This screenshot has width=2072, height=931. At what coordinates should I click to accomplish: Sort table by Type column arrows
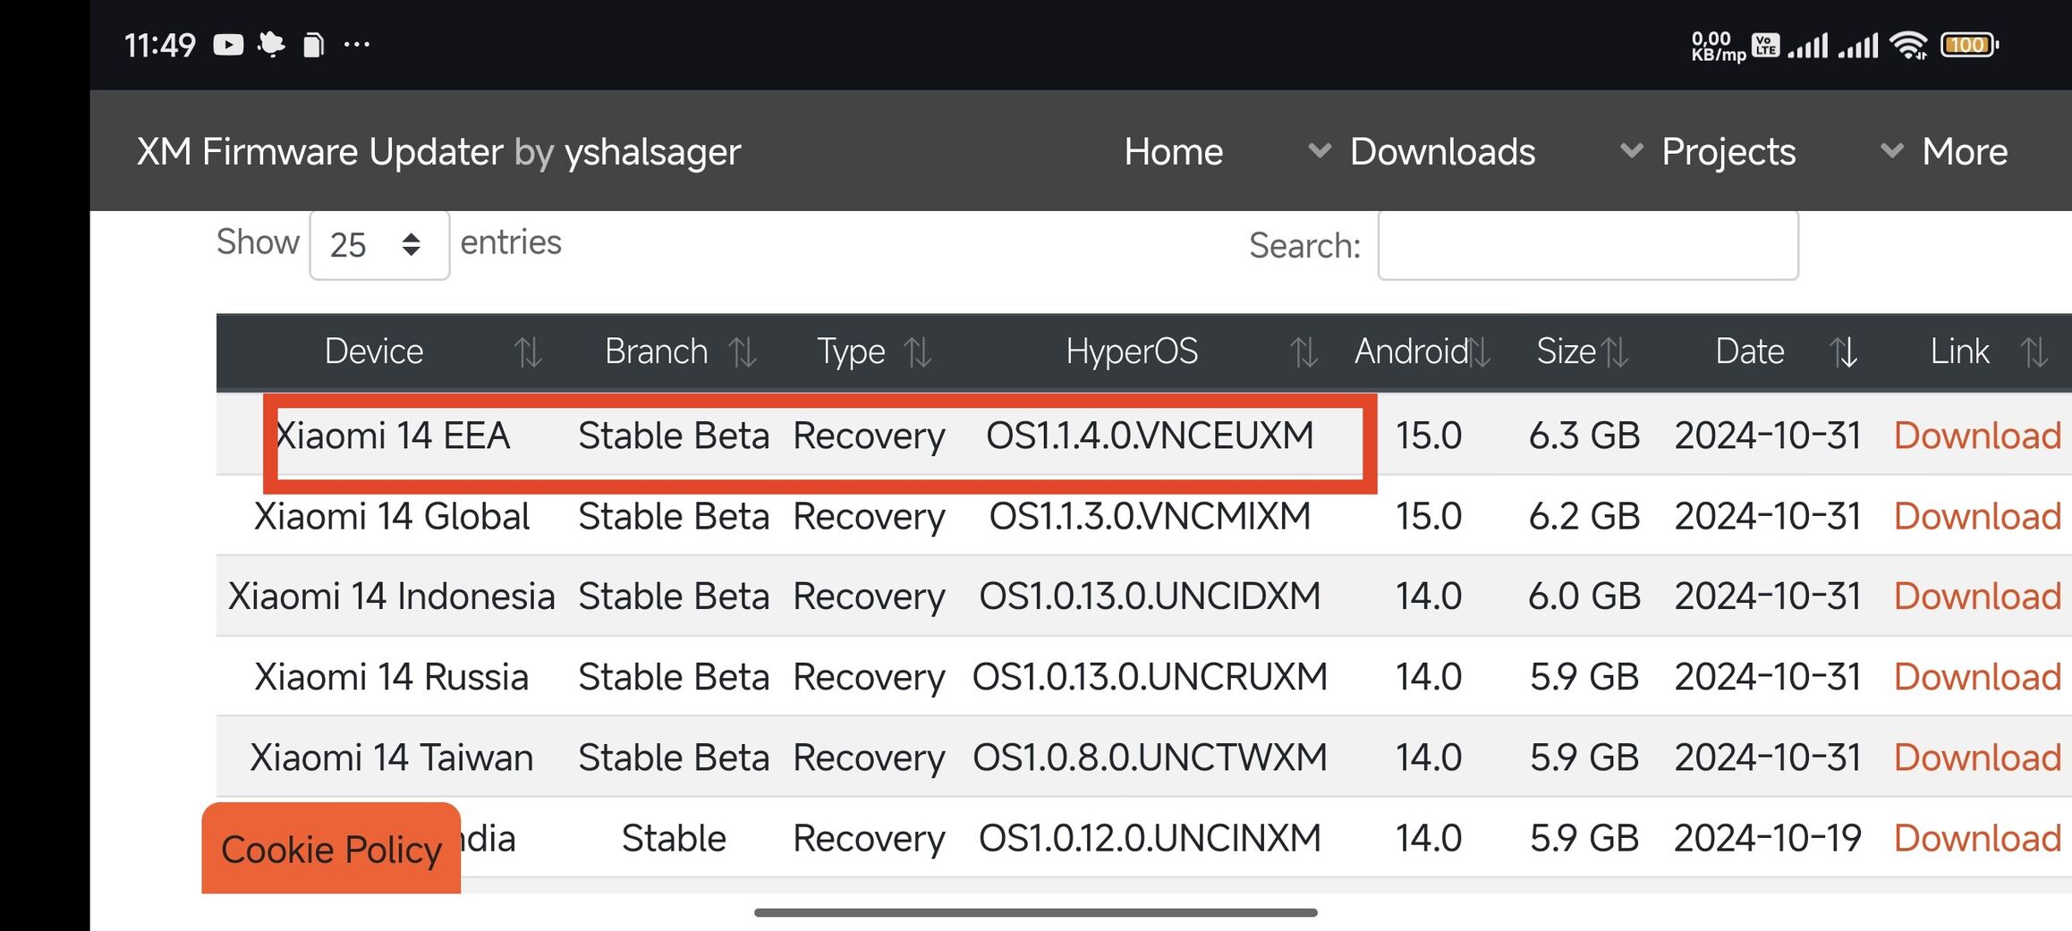tap(918, 352)
